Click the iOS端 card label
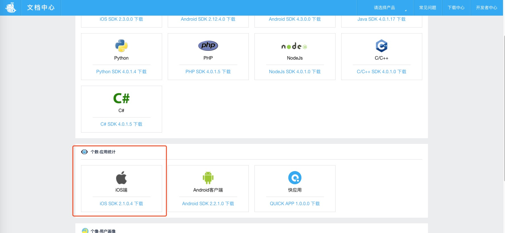Viewport: 505px width, 233px height. click(121, 190)
